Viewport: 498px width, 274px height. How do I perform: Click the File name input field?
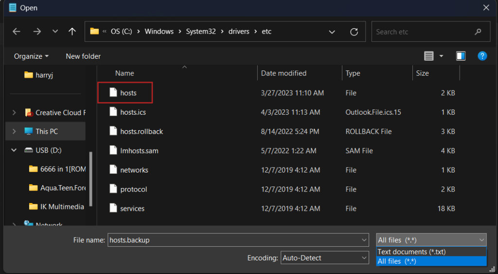233,240
